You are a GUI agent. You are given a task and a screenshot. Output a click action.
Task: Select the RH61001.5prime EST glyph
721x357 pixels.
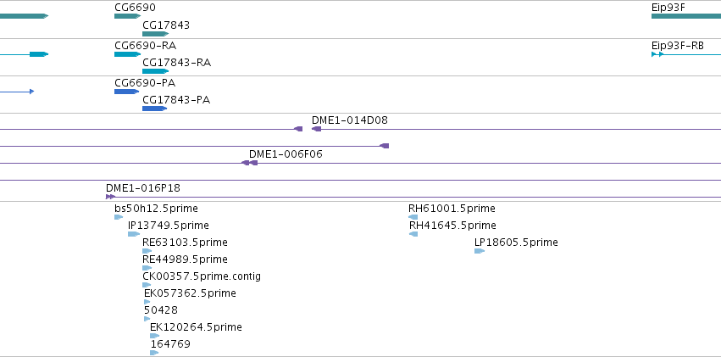click(413, 217)
